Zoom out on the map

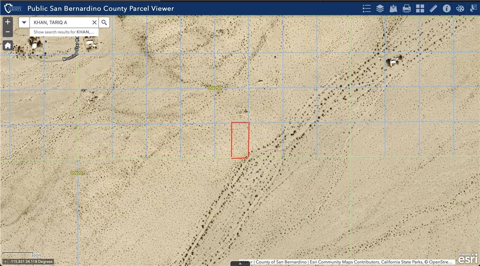click(8, 32)
